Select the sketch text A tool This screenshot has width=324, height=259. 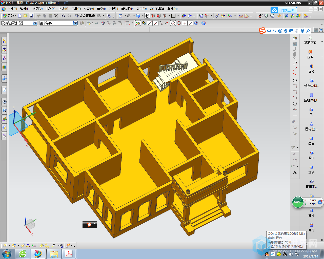[295, 172]
